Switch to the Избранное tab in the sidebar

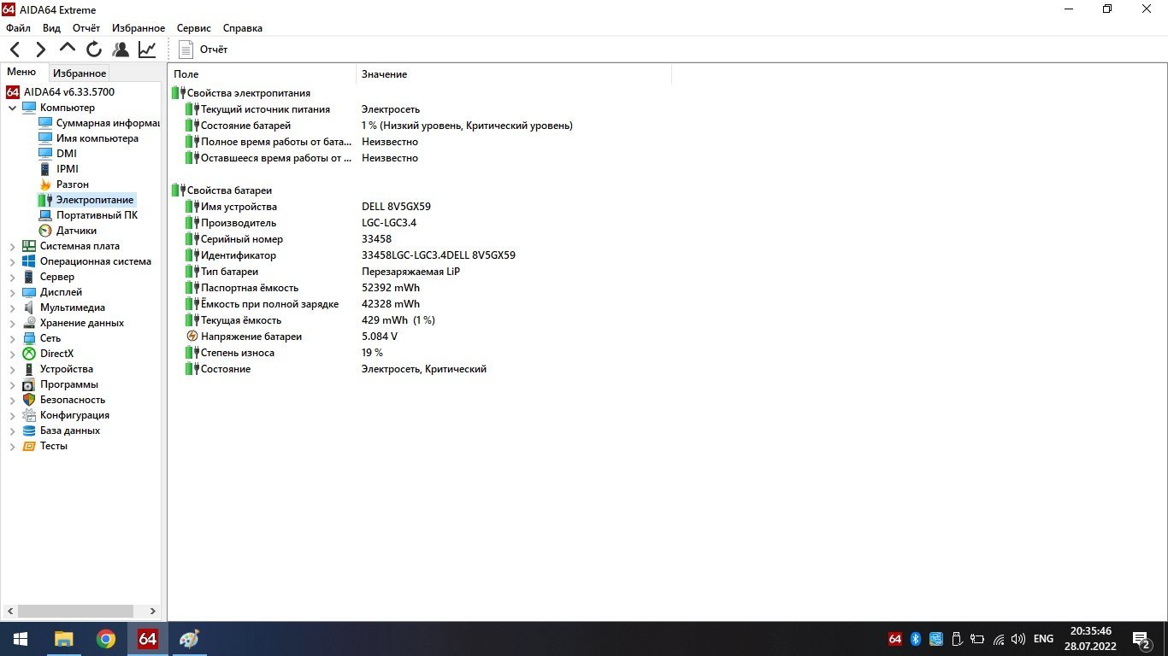click(80, 73)
